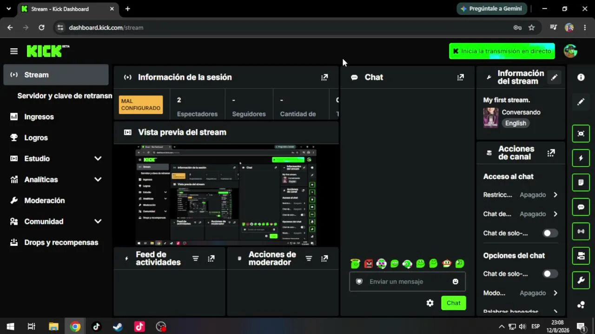This screenshot has width=595, height=334.
Task: Click the MAL CONFIGURADO status badge
Action: pos(141,105)
